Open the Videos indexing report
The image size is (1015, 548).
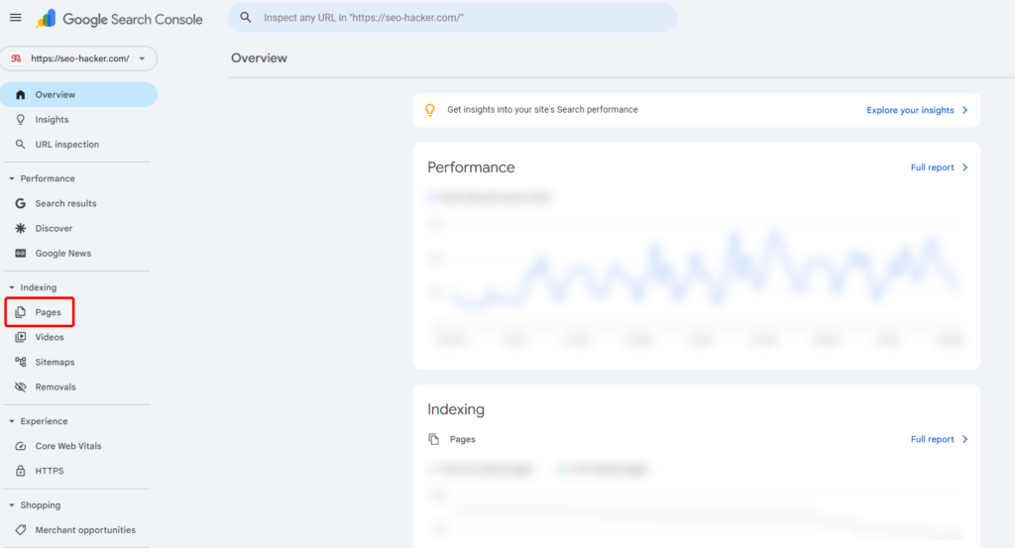(50, 337)
